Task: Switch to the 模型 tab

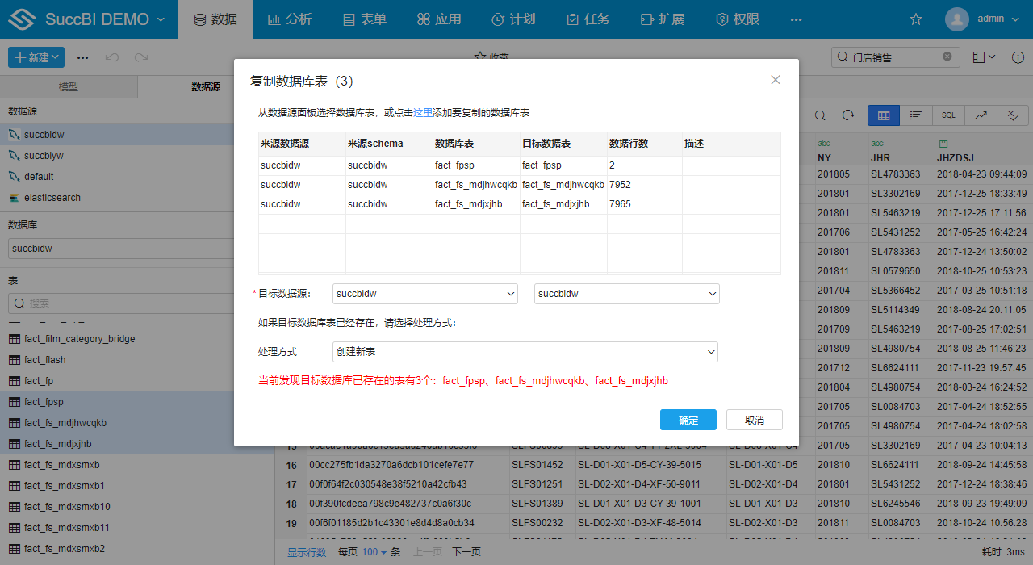Action: 69,86
